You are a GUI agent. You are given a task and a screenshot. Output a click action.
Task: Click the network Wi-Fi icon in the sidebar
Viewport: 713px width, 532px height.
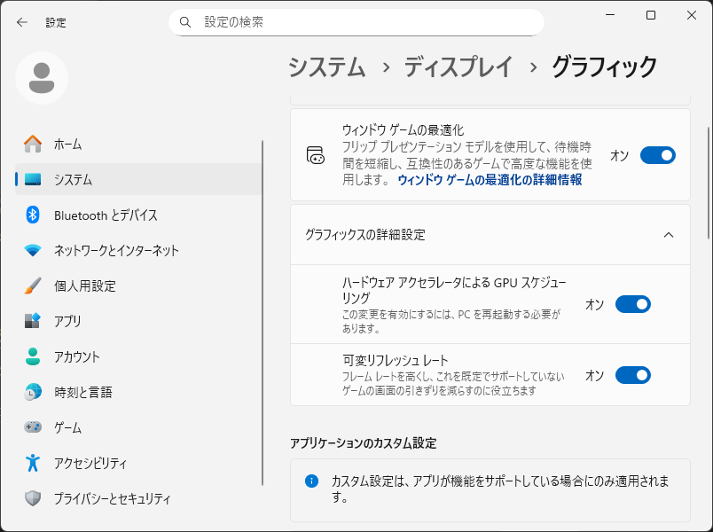tap(33, 250)
